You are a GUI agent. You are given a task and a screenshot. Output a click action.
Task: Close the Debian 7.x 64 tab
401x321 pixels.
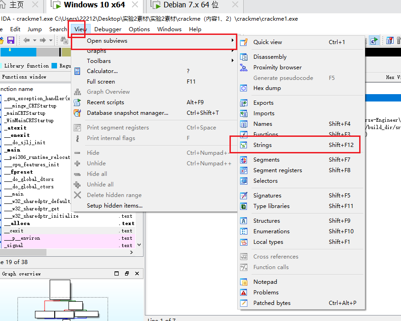point(235,5)
